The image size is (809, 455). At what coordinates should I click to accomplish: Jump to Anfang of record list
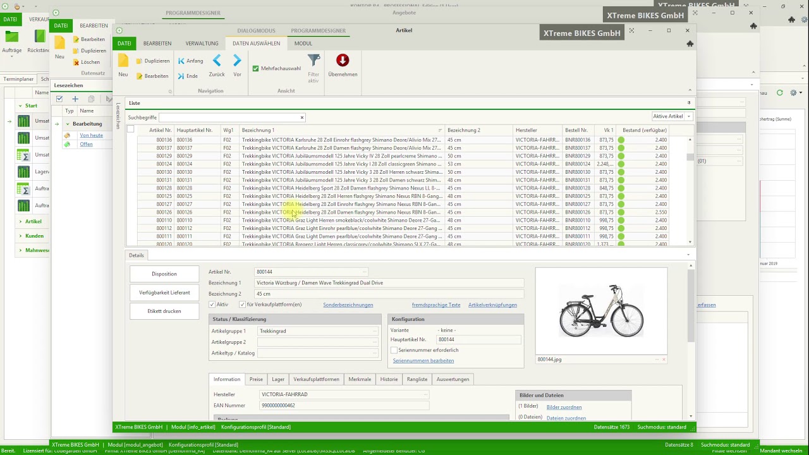point(190,61)
